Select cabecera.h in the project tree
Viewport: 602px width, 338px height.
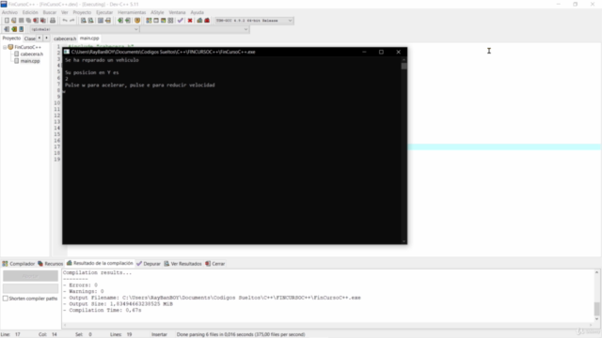pyautogui.click(x=31, y=54)
